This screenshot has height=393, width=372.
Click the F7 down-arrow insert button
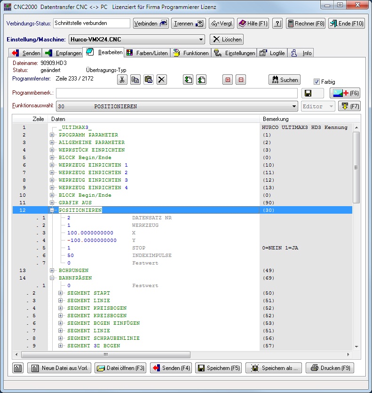click(348, 106)
